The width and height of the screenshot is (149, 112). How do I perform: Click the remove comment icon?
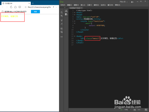click(x=62, y=32)
